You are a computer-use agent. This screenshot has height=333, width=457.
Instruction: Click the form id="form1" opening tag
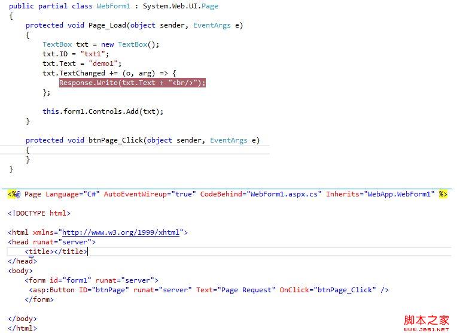pyautogui.click(x=91, y=280)
